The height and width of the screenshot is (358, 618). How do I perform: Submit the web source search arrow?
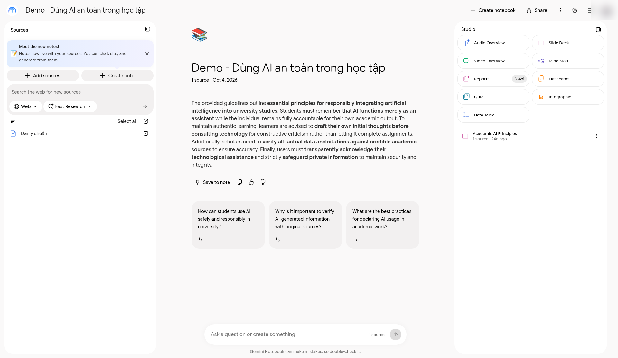(x=145, y=106)
